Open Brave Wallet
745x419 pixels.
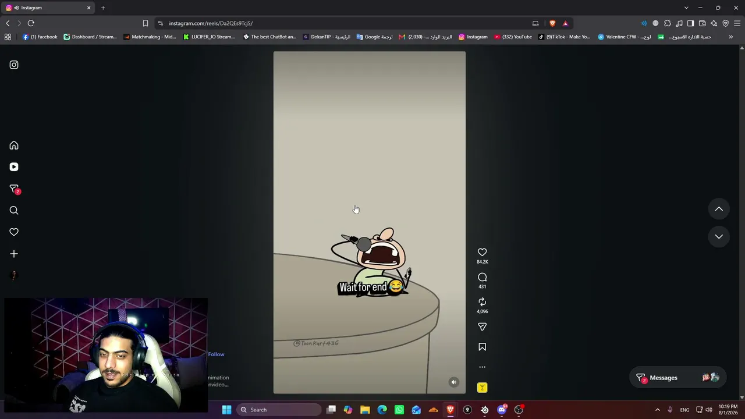pyautogui.click(x=703, y=23)
